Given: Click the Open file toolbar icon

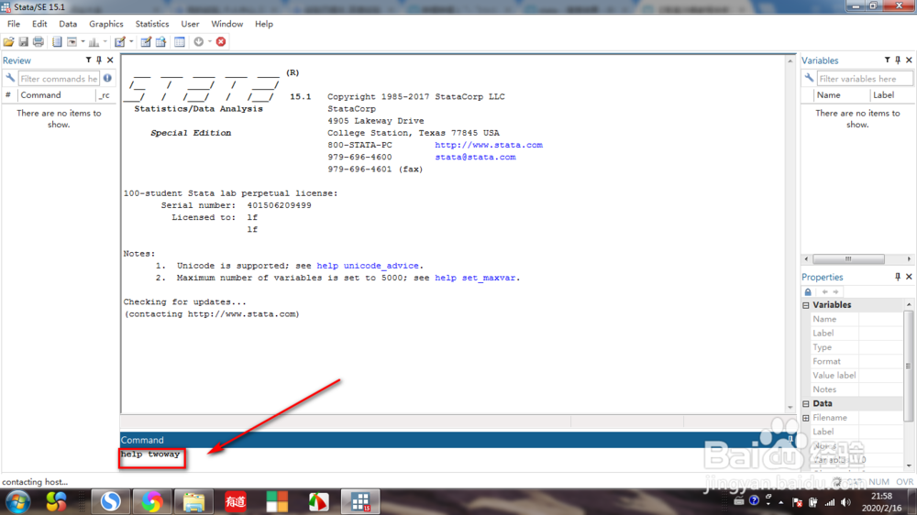Looking at the screenshot, I should [9, 41].
